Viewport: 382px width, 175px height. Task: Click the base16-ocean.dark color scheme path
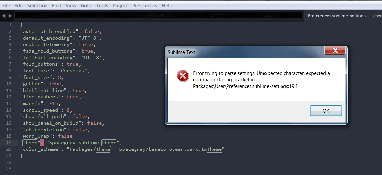point(145,149)
